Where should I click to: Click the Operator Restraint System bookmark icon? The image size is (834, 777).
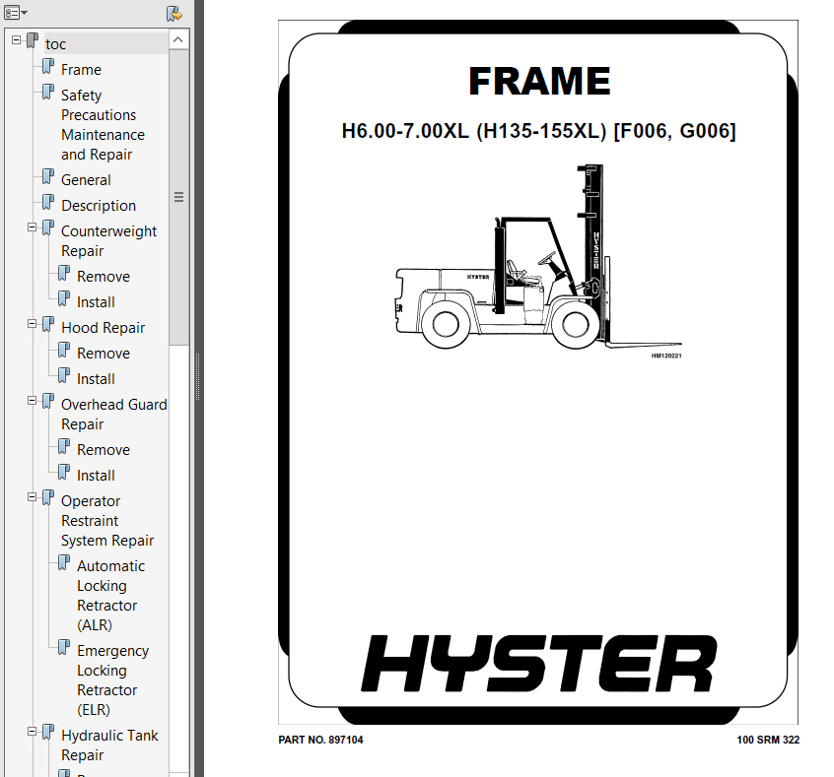click(48, 498)
